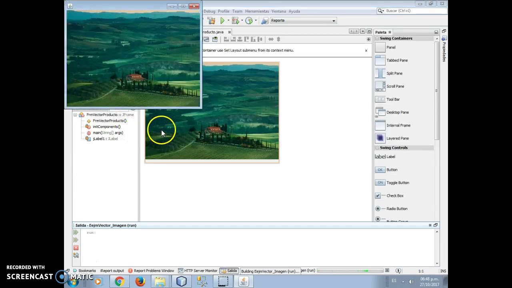Open the Run Project dropdown arrow
This screenshot has height=288, width=512.
click(228, 20)
